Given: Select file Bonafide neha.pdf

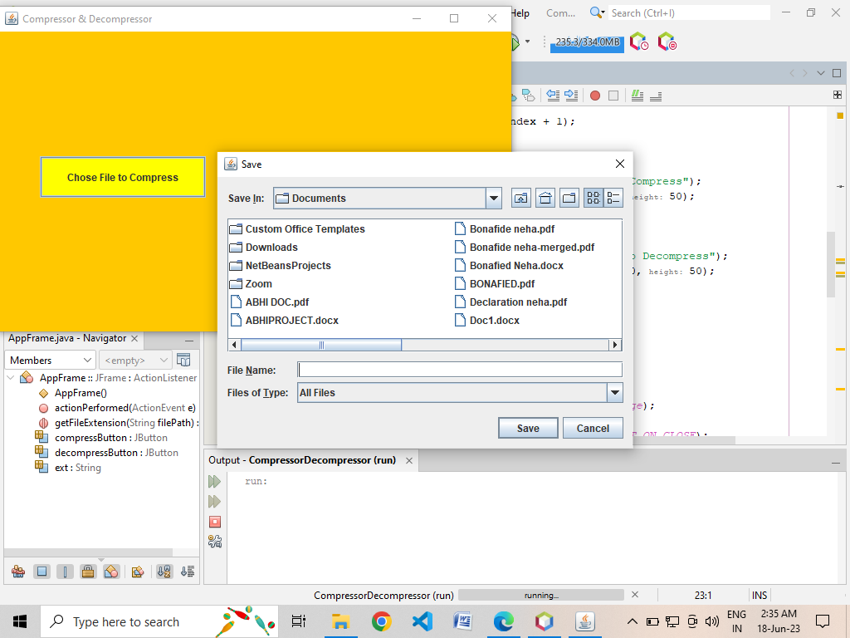Looking at the screenshot, I should 504,229.
